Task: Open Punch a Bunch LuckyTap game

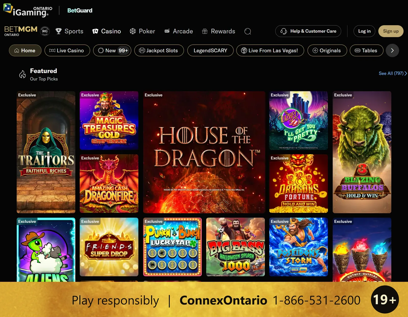Action: [x=172, y=247]
